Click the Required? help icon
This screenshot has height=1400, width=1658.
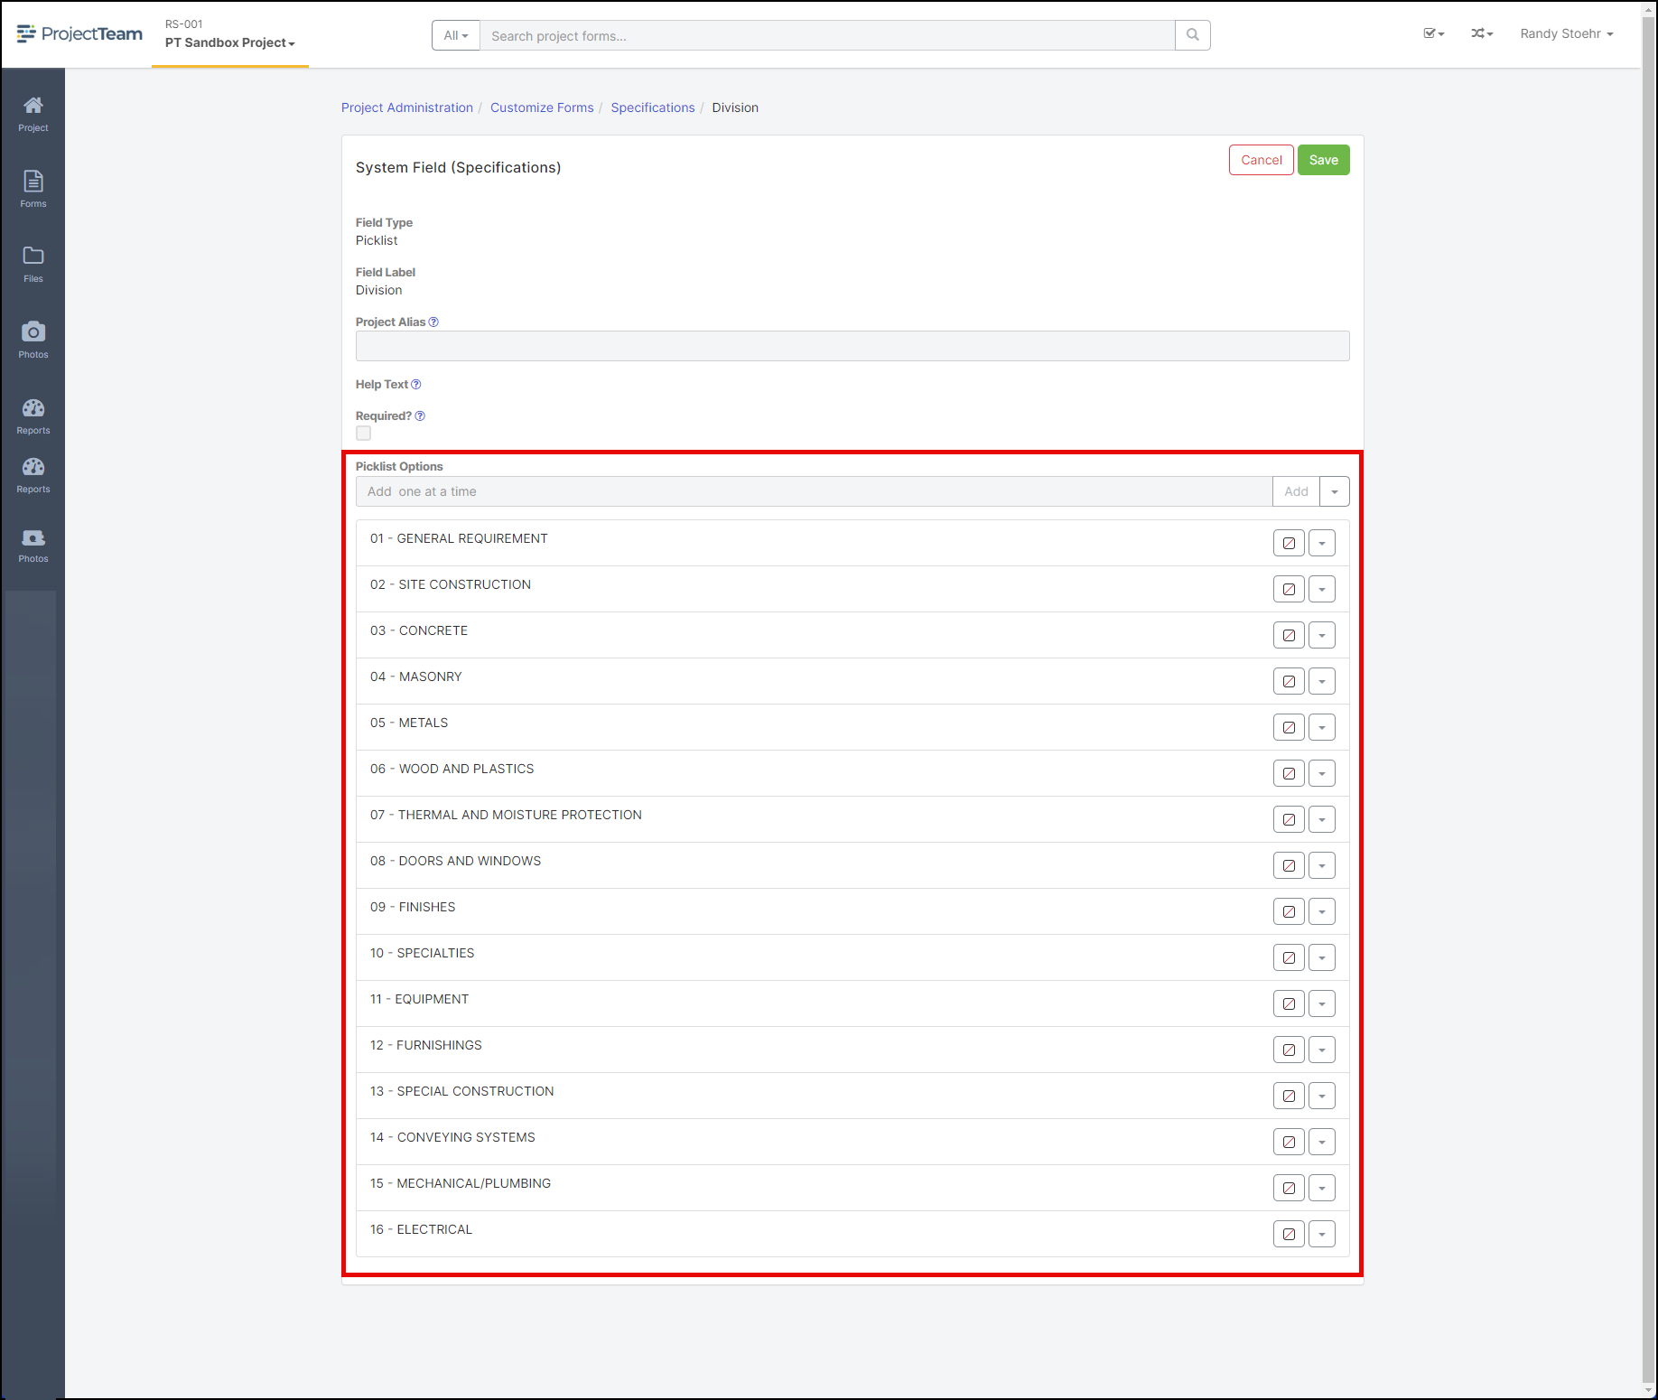pos(420,416)
